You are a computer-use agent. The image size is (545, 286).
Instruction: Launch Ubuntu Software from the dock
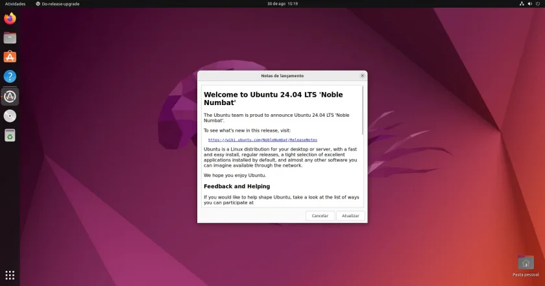pos(10,57)
